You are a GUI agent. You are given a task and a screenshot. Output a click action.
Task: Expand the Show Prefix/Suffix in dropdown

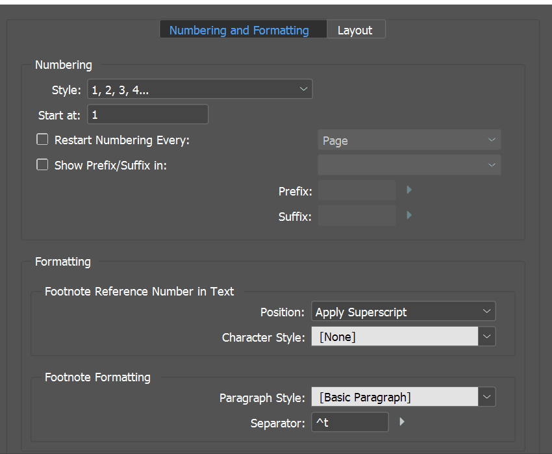409,165
